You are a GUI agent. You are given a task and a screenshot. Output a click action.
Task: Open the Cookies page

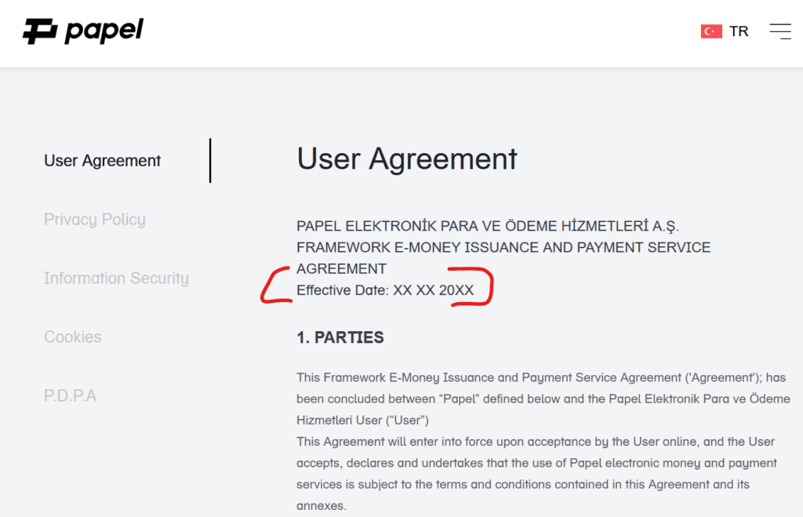click(x=72, y=337)
